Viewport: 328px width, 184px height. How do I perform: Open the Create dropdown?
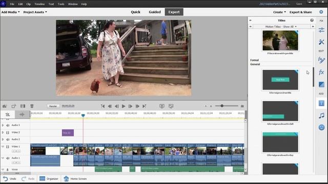coord(279,12)
